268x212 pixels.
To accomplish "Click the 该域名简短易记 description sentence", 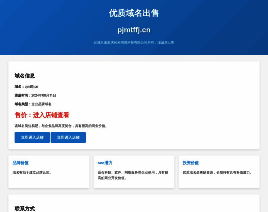I will coord(61,126).
